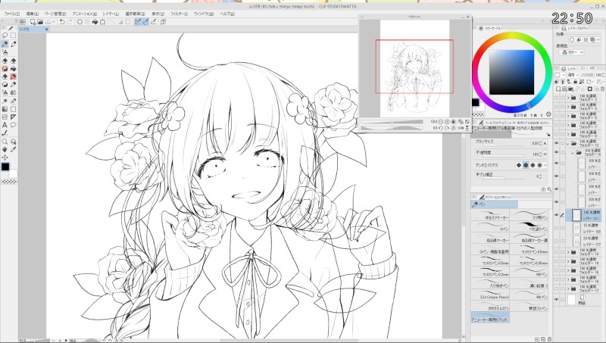Show the レイヤー 177 layer
The image size is (606, 343).
(557, 242)
